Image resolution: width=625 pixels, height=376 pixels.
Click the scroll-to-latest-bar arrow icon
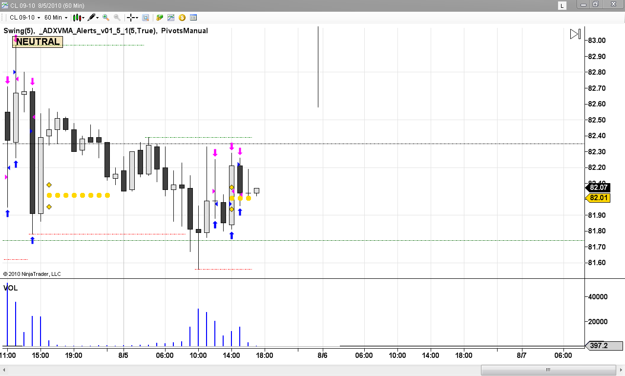click(575, 34)
